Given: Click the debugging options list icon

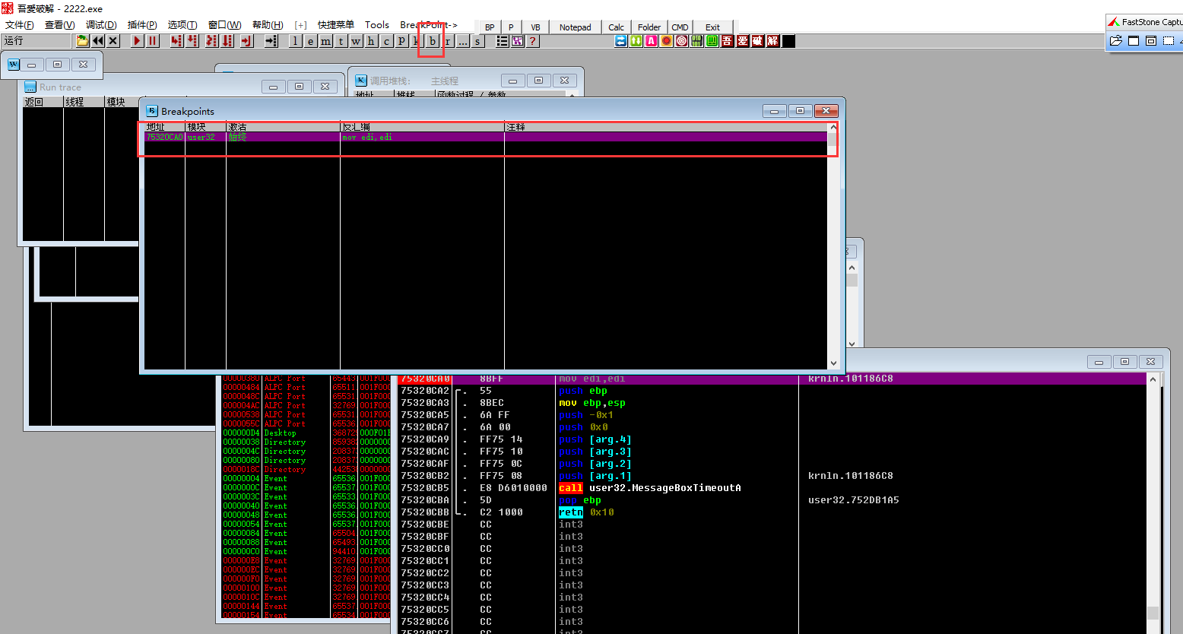Looking at the screenshot, I should 502,41.
